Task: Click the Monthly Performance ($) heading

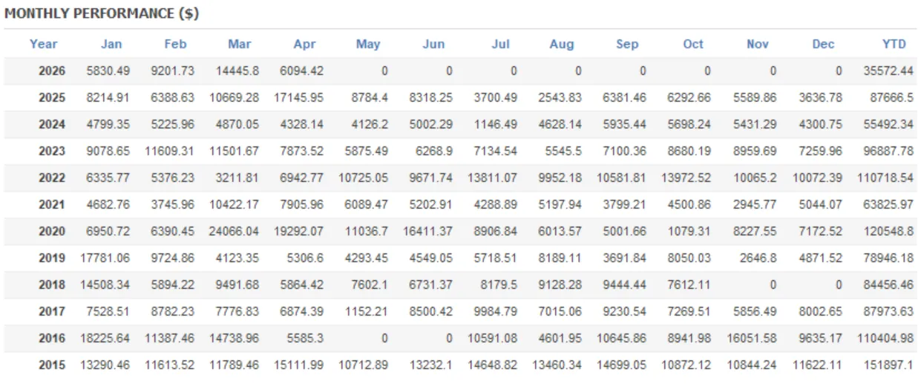Action: pos(102,13)
